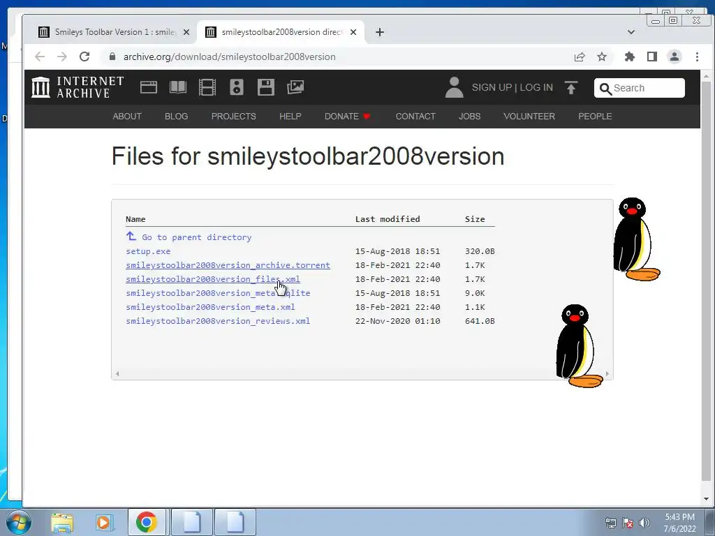Click the user avatar icon beside Sign Up
The width and height of the screenshot is (715, 536).
tap(454, 87)
